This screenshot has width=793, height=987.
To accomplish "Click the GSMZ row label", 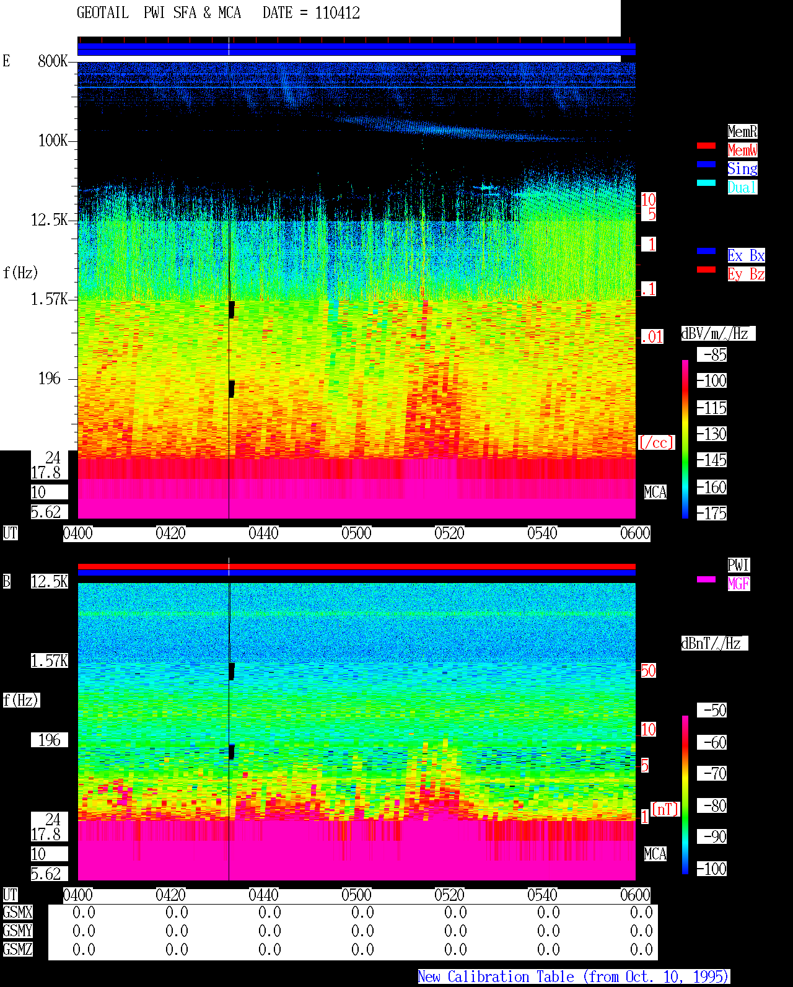I will [x=17, y=950].
